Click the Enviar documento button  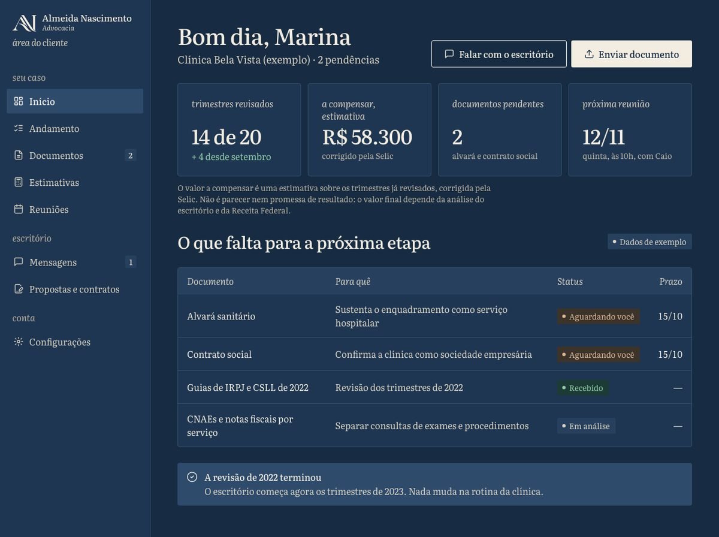pyautogui.click(x=632, y=54)
